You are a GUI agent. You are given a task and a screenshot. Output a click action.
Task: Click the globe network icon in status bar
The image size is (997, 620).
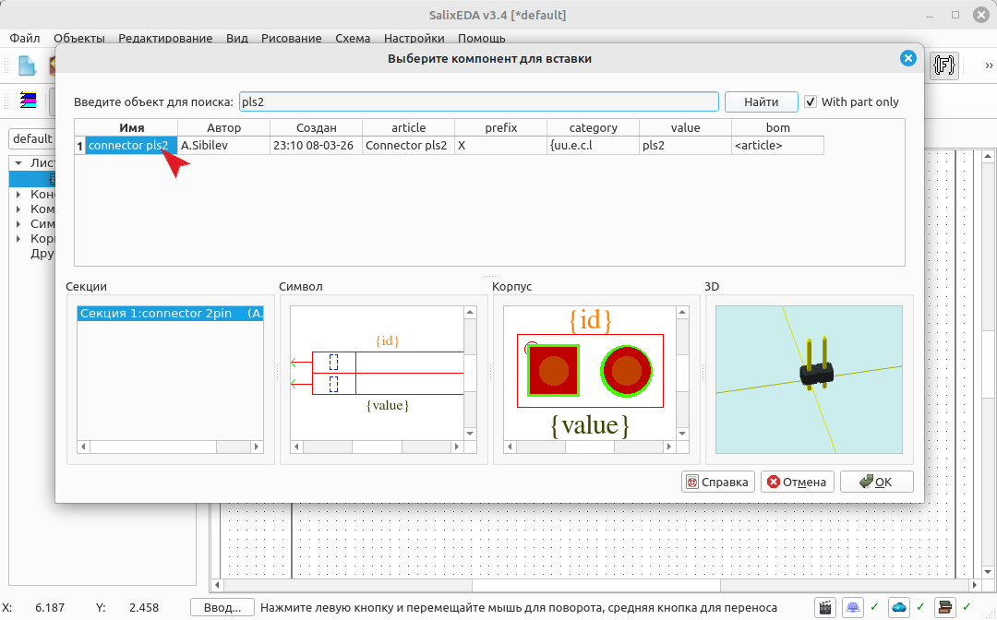(x=853, y=607)
